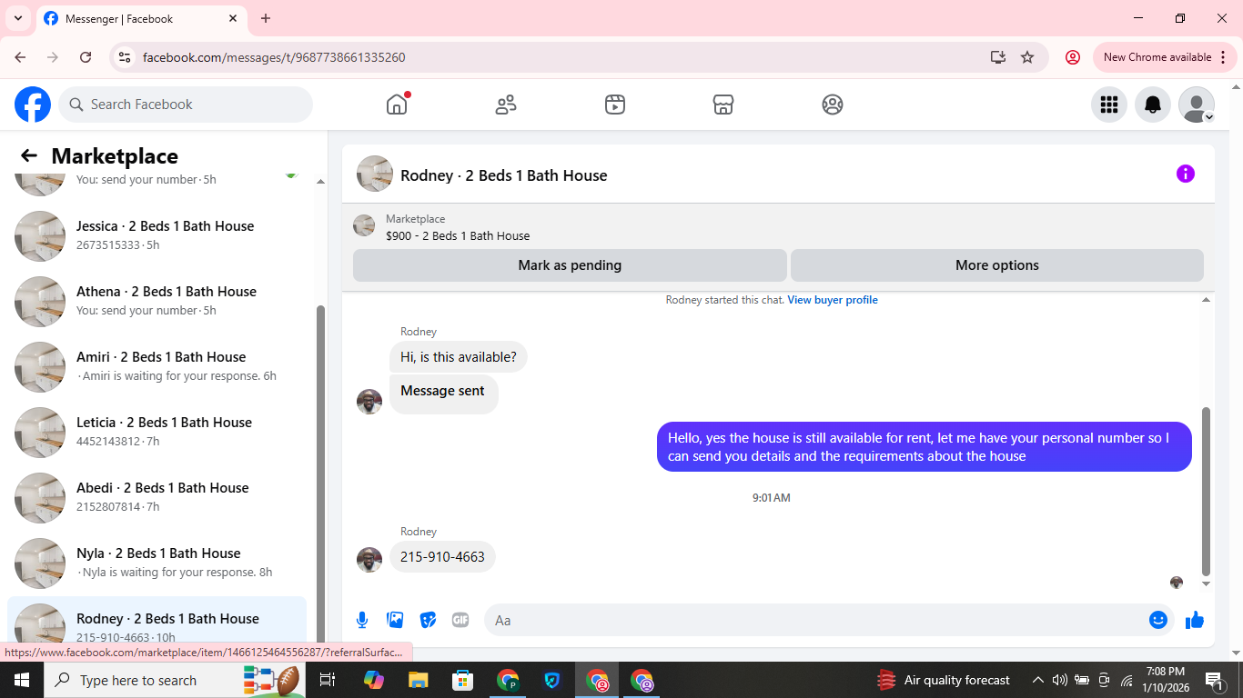Choose a GIF icon
The height and width of the screenshot is (698, 1243).
coord(460,620)
